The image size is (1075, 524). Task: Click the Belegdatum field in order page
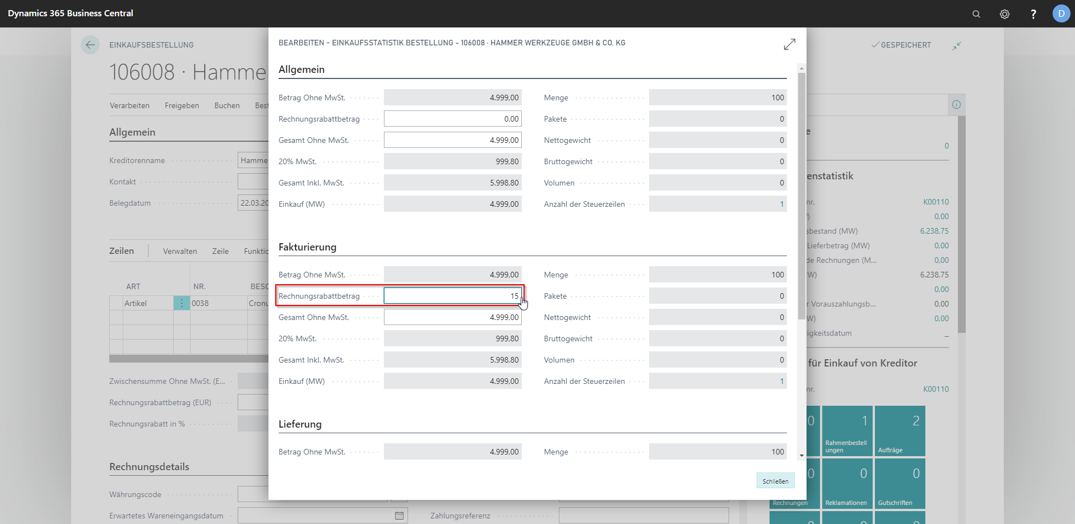[x=253, y=203]
